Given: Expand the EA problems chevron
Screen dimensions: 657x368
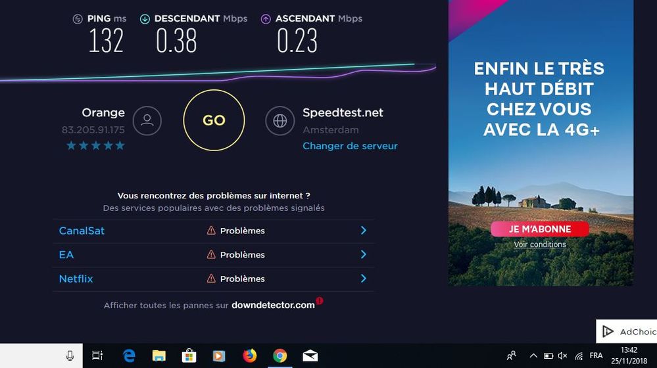Looking at the screenshot, I should pyautogui.click(x=363, y=254).
